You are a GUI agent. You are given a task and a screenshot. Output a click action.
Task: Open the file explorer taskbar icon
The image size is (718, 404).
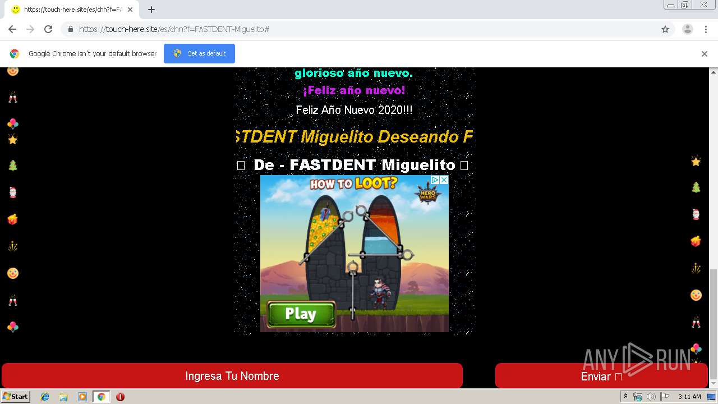point(63,397)
